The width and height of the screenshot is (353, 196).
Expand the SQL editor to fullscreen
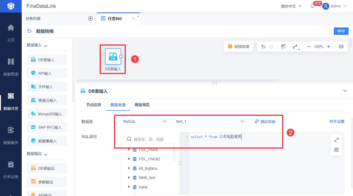336,140
